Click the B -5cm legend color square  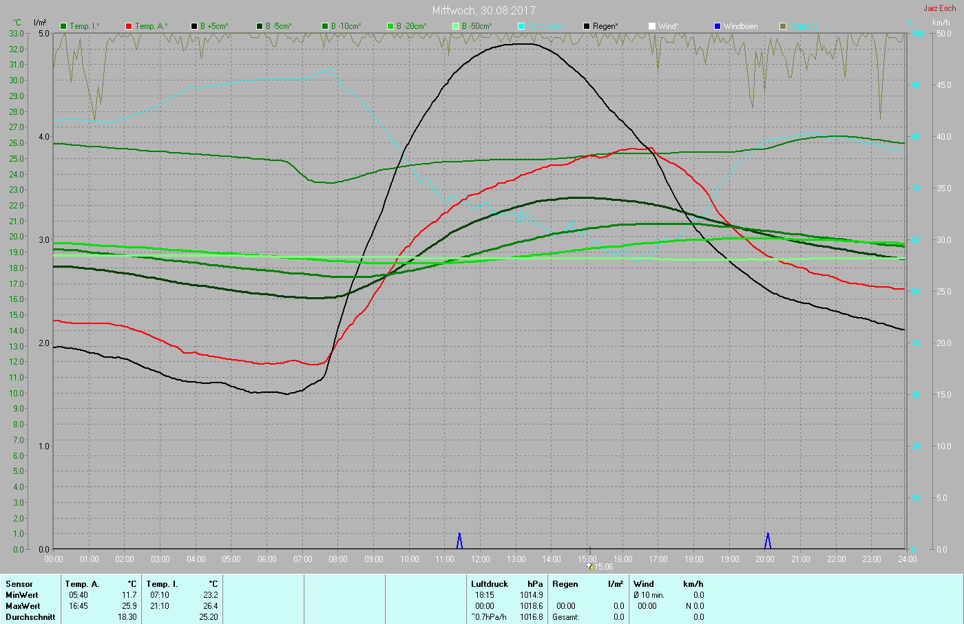[260, 26]
